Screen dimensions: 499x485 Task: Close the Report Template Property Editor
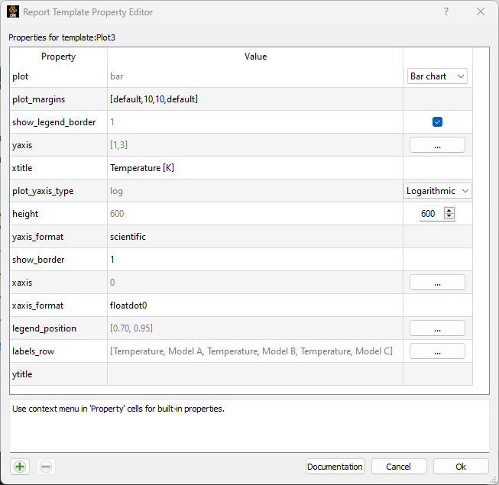pos(481,11)
